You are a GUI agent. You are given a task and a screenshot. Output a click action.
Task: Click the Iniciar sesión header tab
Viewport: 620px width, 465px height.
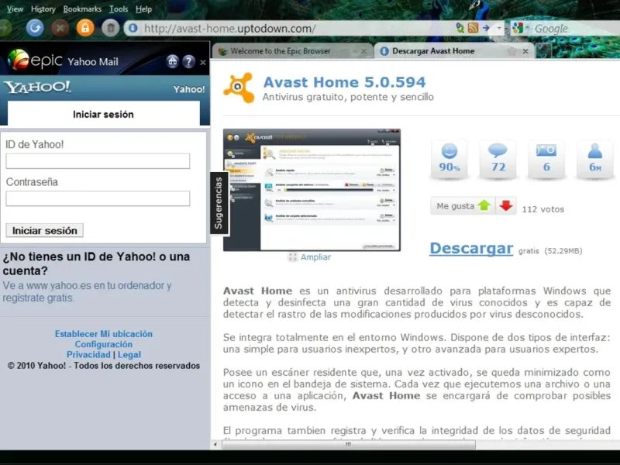(104, 114)
